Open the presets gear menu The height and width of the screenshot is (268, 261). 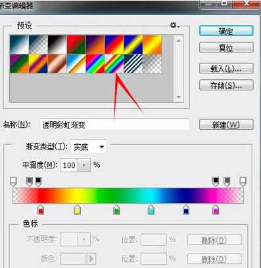click(x=175, y=26)
